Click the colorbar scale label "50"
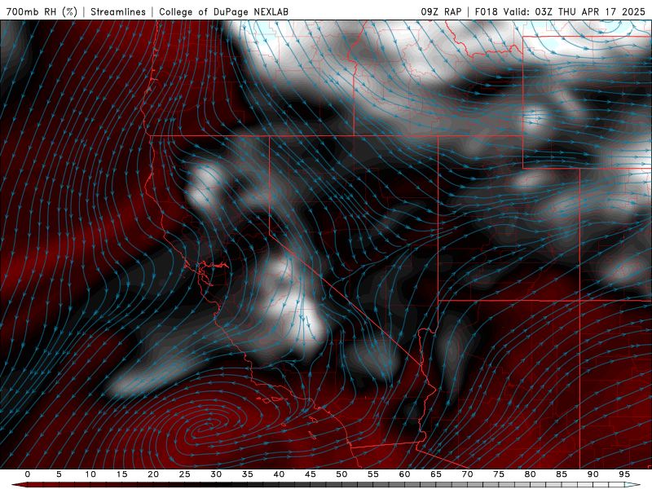This screenshot has width=652, height=489. [x=341, y=474]
